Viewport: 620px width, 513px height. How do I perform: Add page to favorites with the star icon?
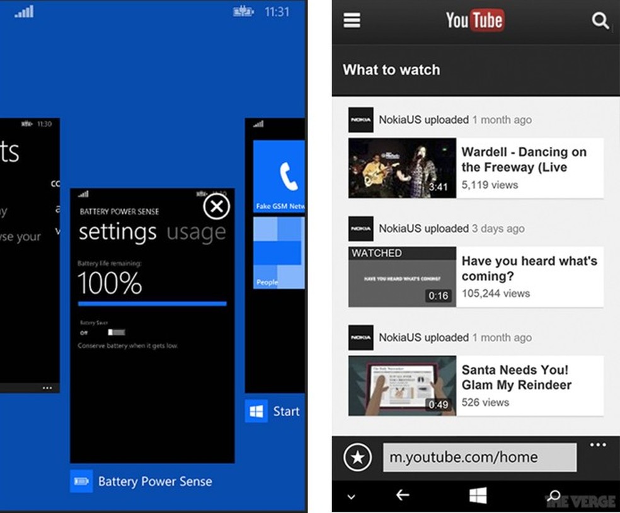[x=357, y=457]
